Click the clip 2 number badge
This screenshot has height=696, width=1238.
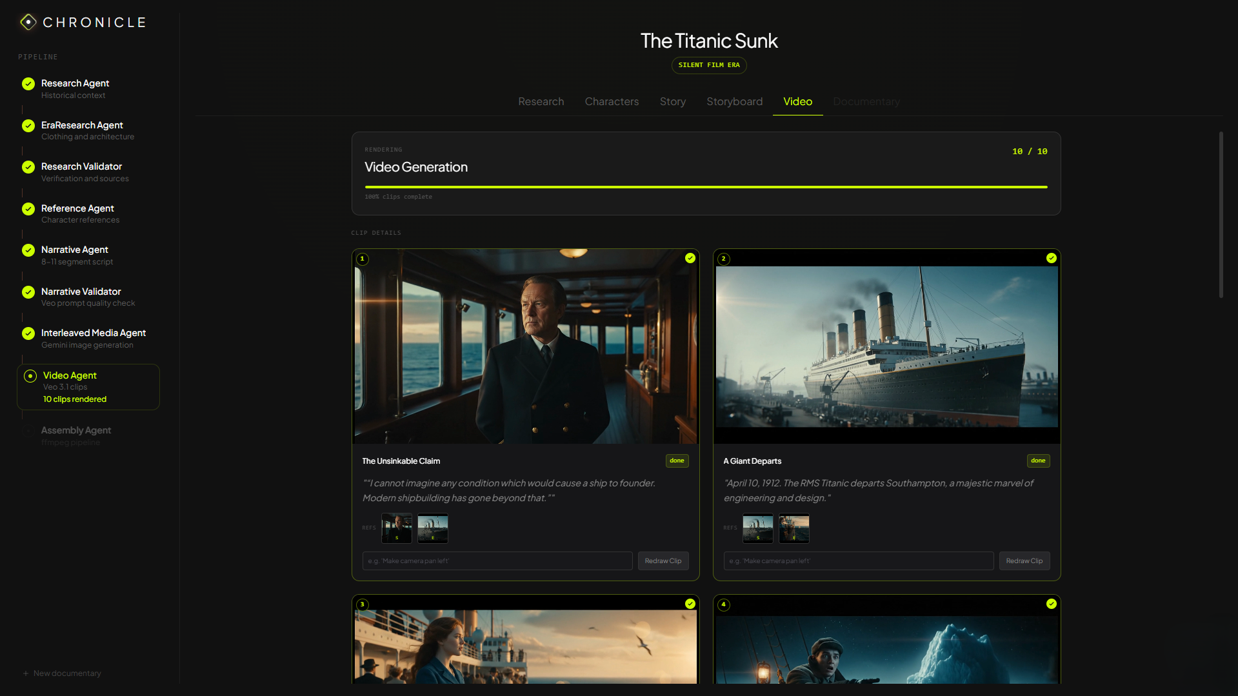[x=724, y=259]
